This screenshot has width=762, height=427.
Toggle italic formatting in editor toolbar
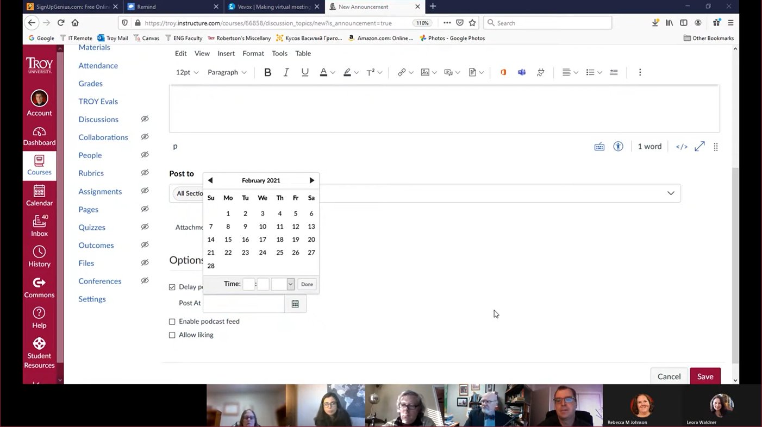tap(286, 72)
